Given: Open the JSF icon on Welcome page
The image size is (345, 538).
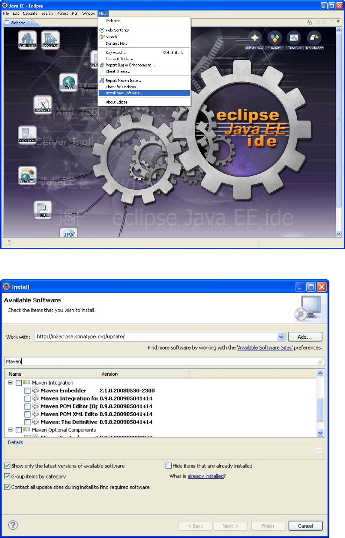Looking at the screenshot, I should tap(43, 210).
